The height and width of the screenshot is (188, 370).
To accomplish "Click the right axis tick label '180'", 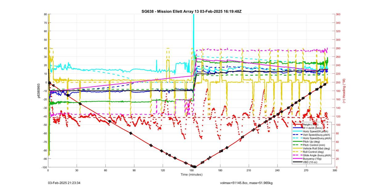I will point(338,91).
